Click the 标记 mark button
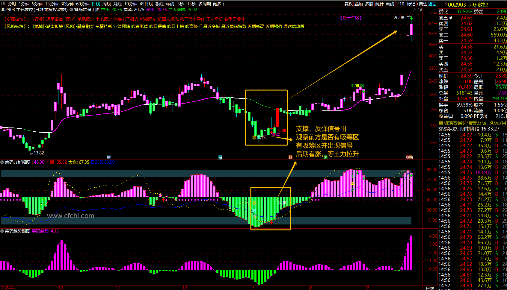This screenshot has width=507, height=290. pyautogui.click(x=411, y=4)
